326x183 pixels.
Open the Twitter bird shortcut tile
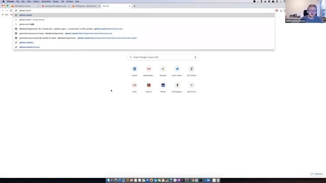point(177,69)
